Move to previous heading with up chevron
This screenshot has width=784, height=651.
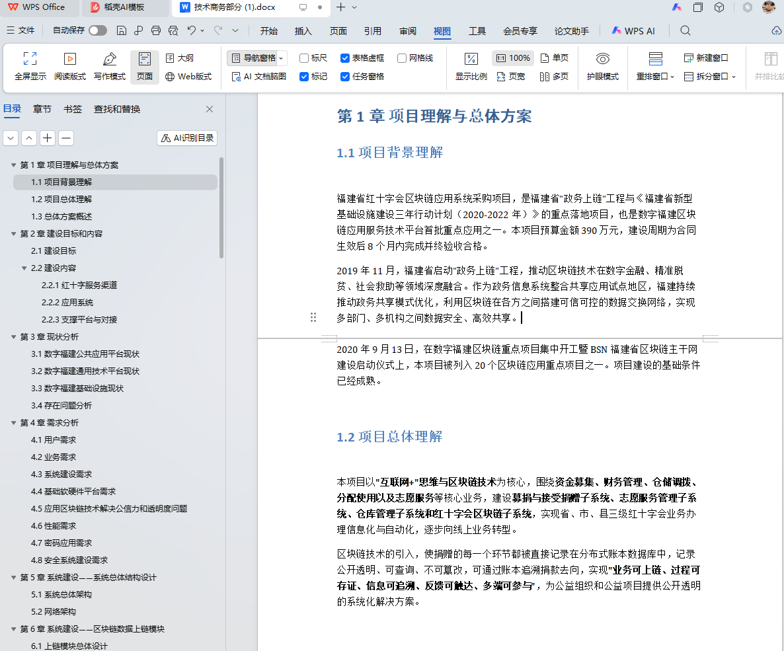29,138
